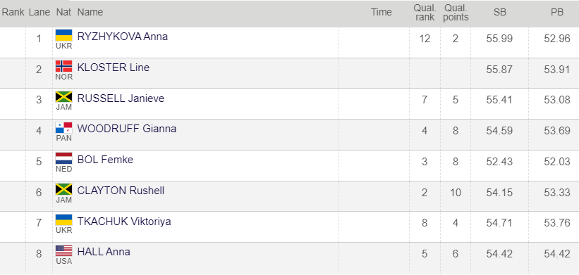Click the Jamaica flag in lane 3
This screenshot has width=579, height=275.
[64, 97]
